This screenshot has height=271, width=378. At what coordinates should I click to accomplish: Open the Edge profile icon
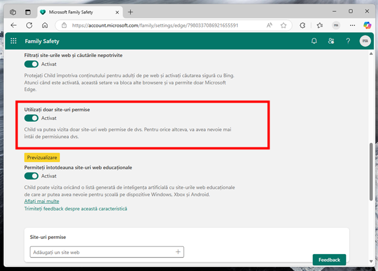336,25
